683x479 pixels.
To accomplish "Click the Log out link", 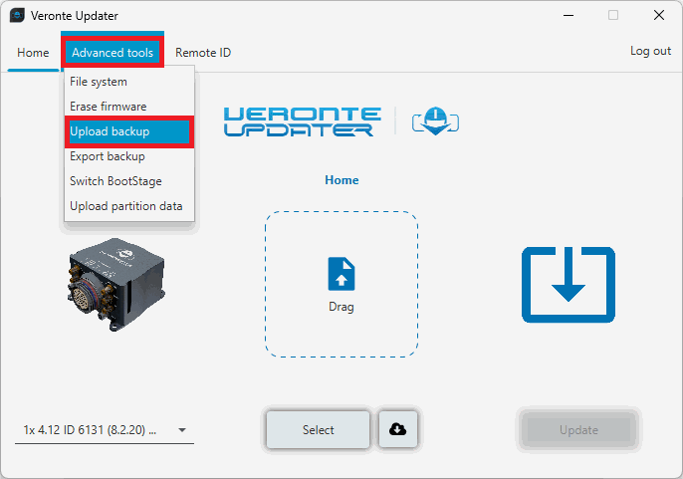I will pos(650,51).
